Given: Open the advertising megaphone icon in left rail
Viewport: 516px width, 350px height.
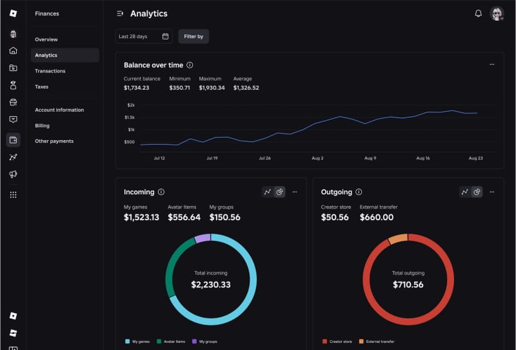Looking at the screenshot, I should [13, 174].
